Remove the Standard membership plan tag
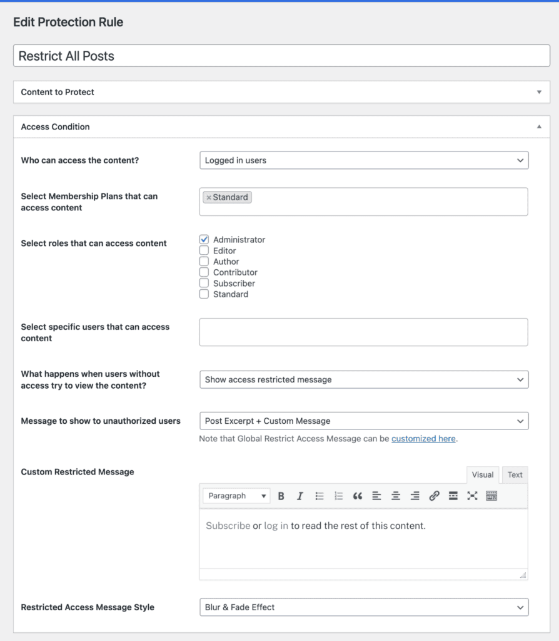 point(208,197)
